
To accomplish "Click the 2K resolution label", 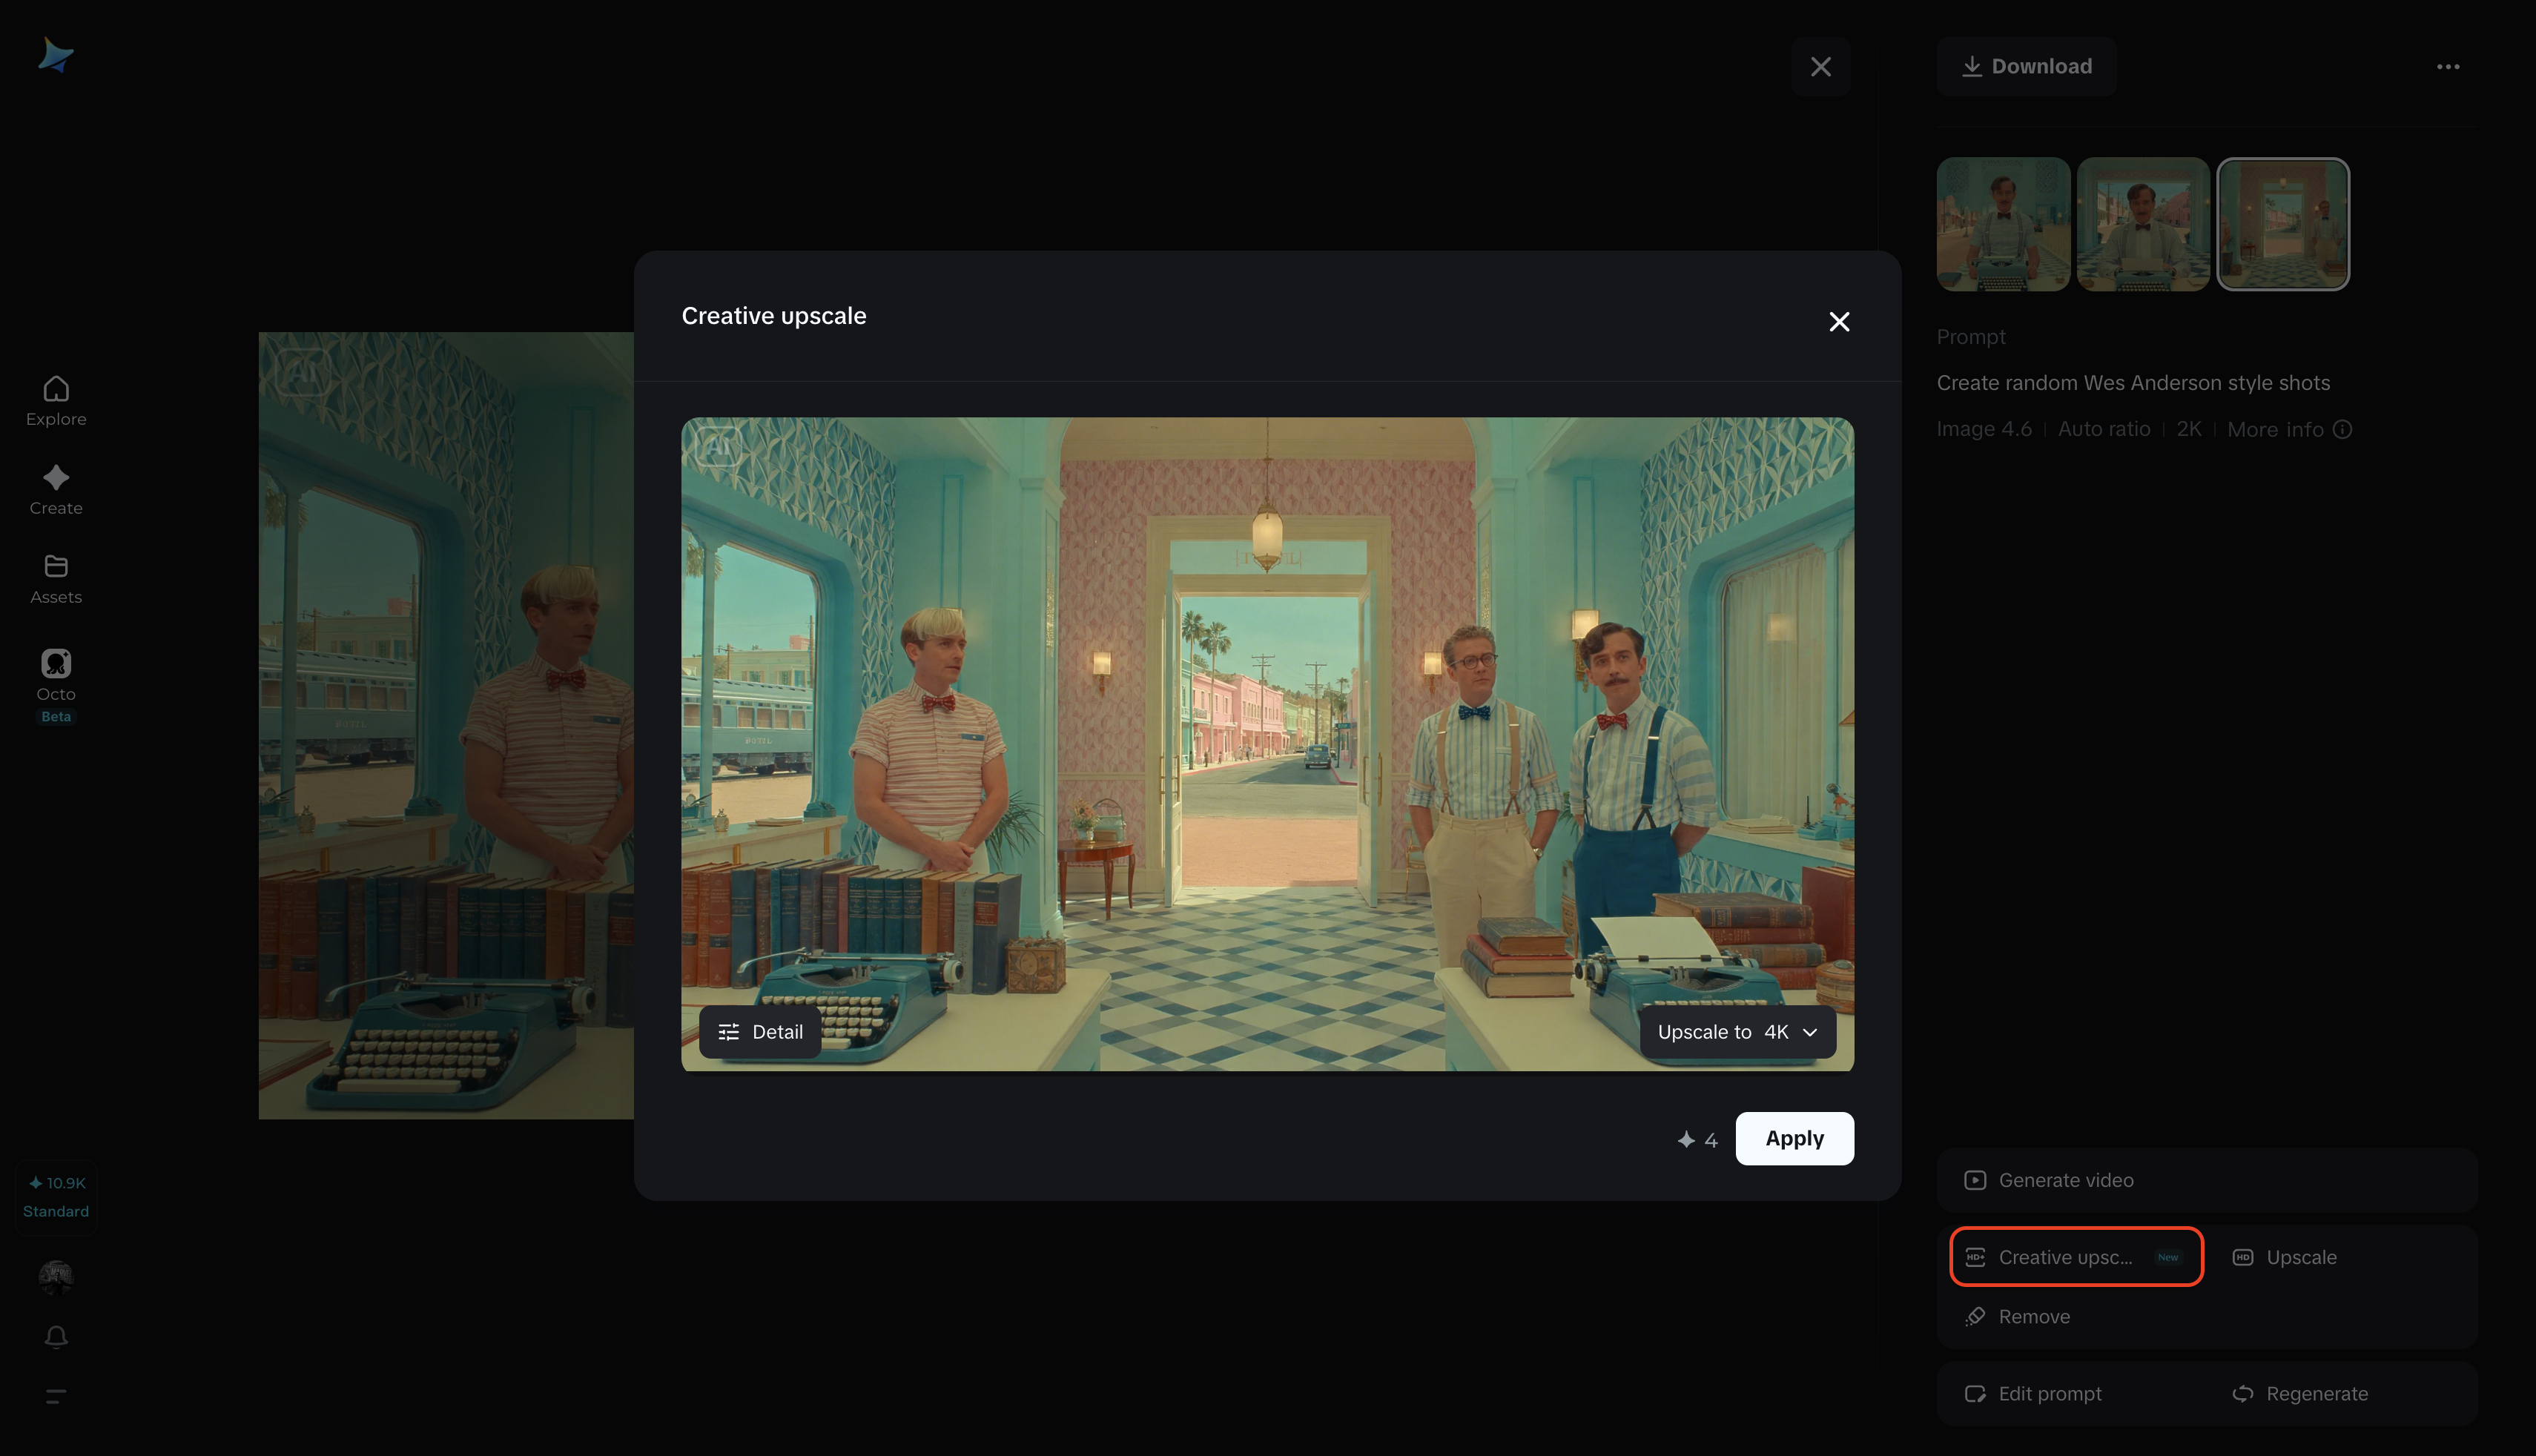I will (2189, 430).
